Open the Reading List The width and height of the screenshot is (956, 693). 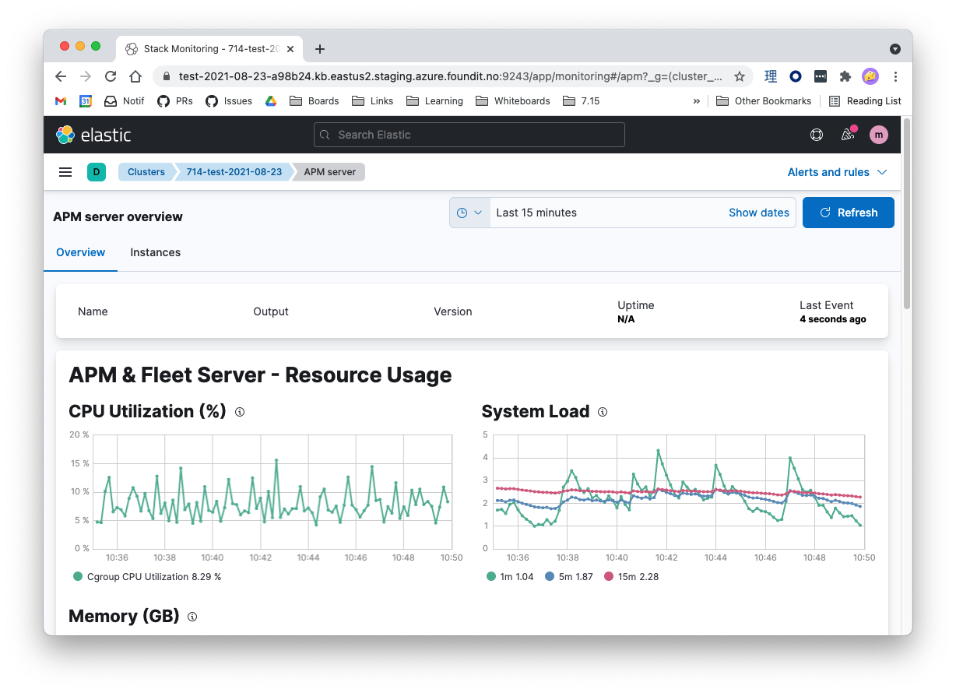865,101
